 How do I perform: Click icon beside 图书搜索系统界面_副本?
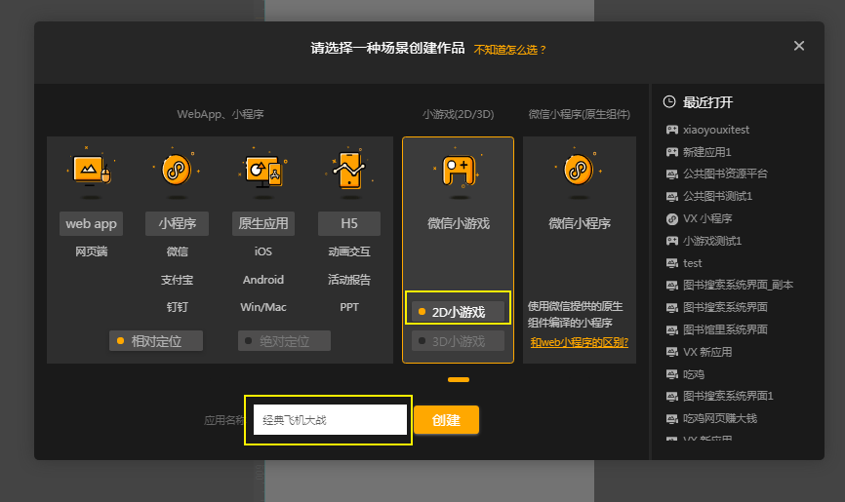coord(672,286)
